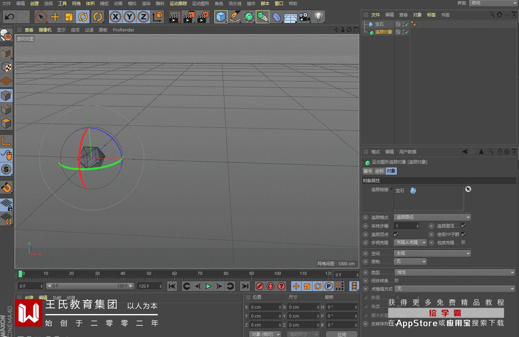The width and height of the screenshot is (519, 337).
Task: Open the 对象 (相对) coordinate dropdown
Action: point(265,334)
